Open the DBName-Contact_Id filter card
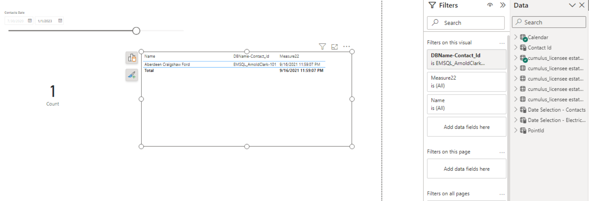The height and width of the screenshot is (201, 589). click(x=467, y=59)
